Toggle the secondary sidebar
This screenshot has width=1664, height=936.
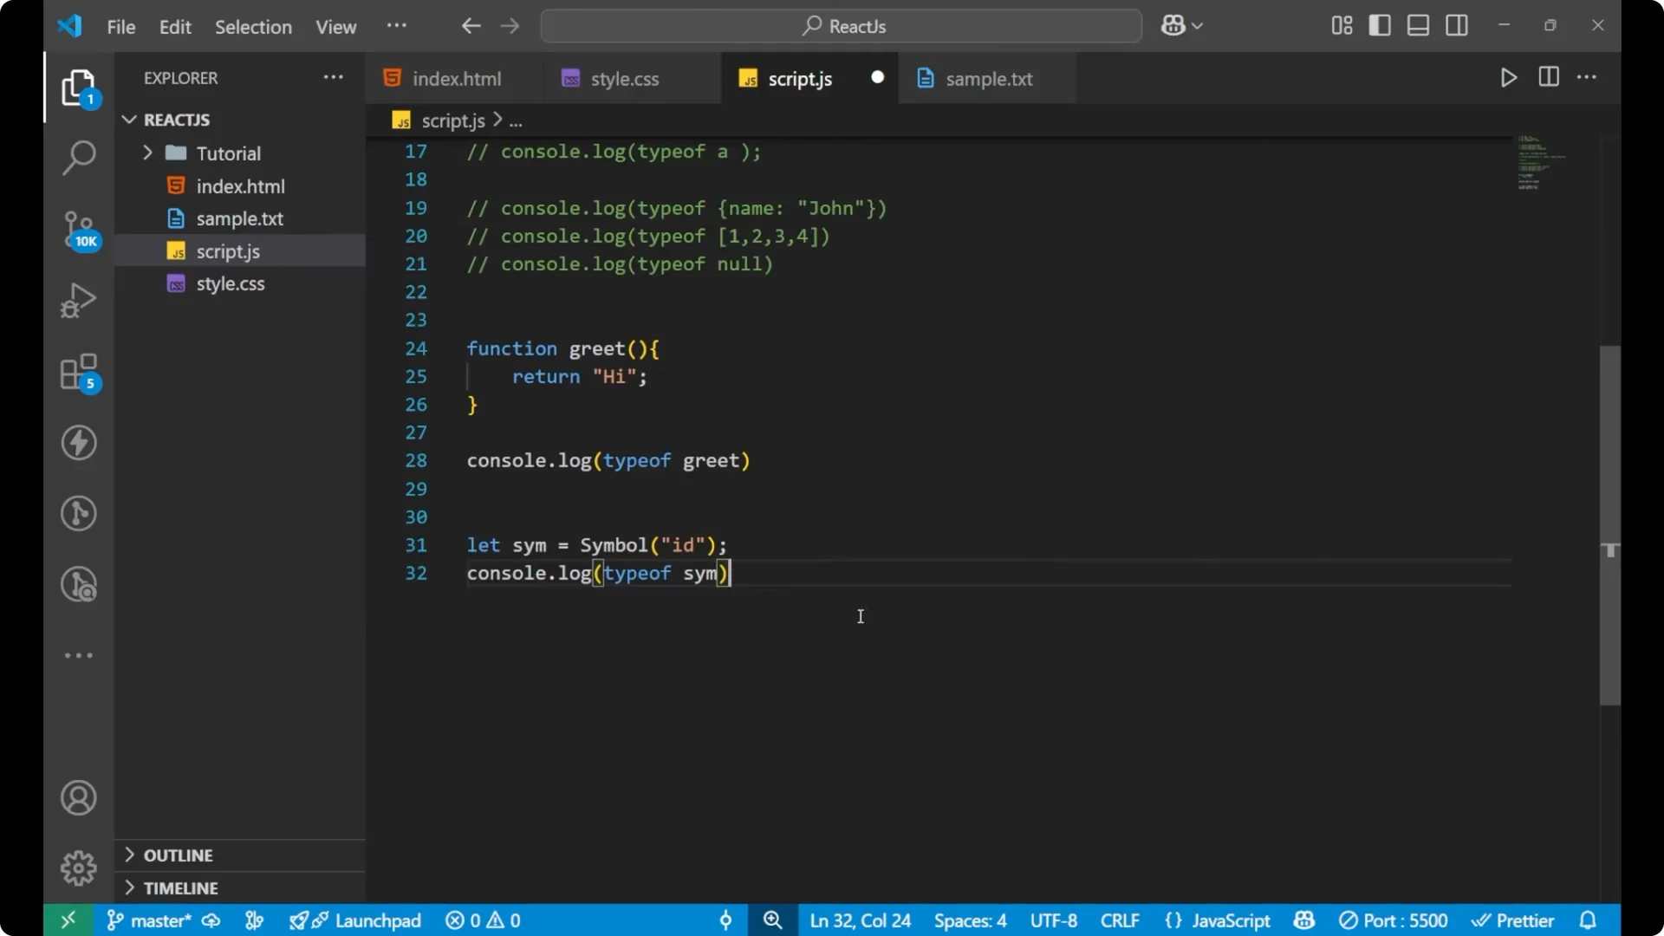(1457, 25)
